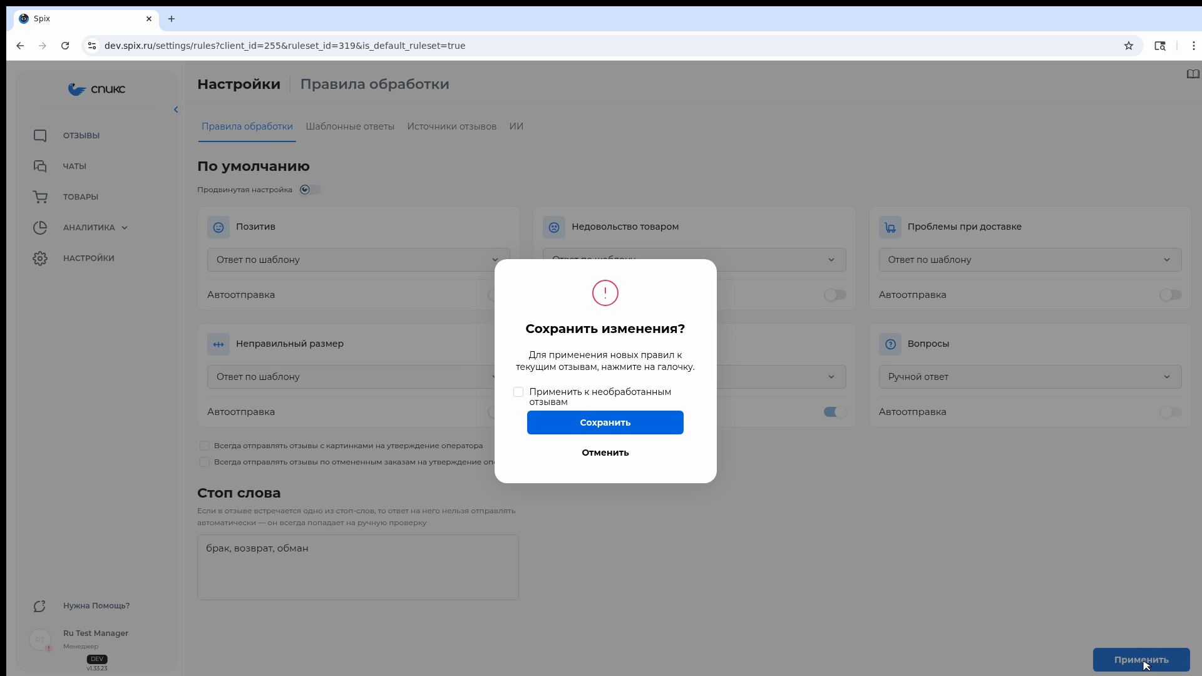Click the Стоп слова heading

pos(239,493)
